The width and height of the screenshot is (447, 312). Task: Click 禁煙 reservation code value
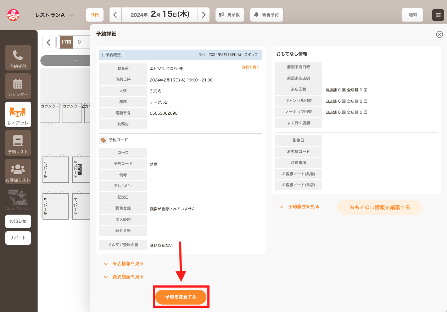pyautogui.click(x=154, y=164)
